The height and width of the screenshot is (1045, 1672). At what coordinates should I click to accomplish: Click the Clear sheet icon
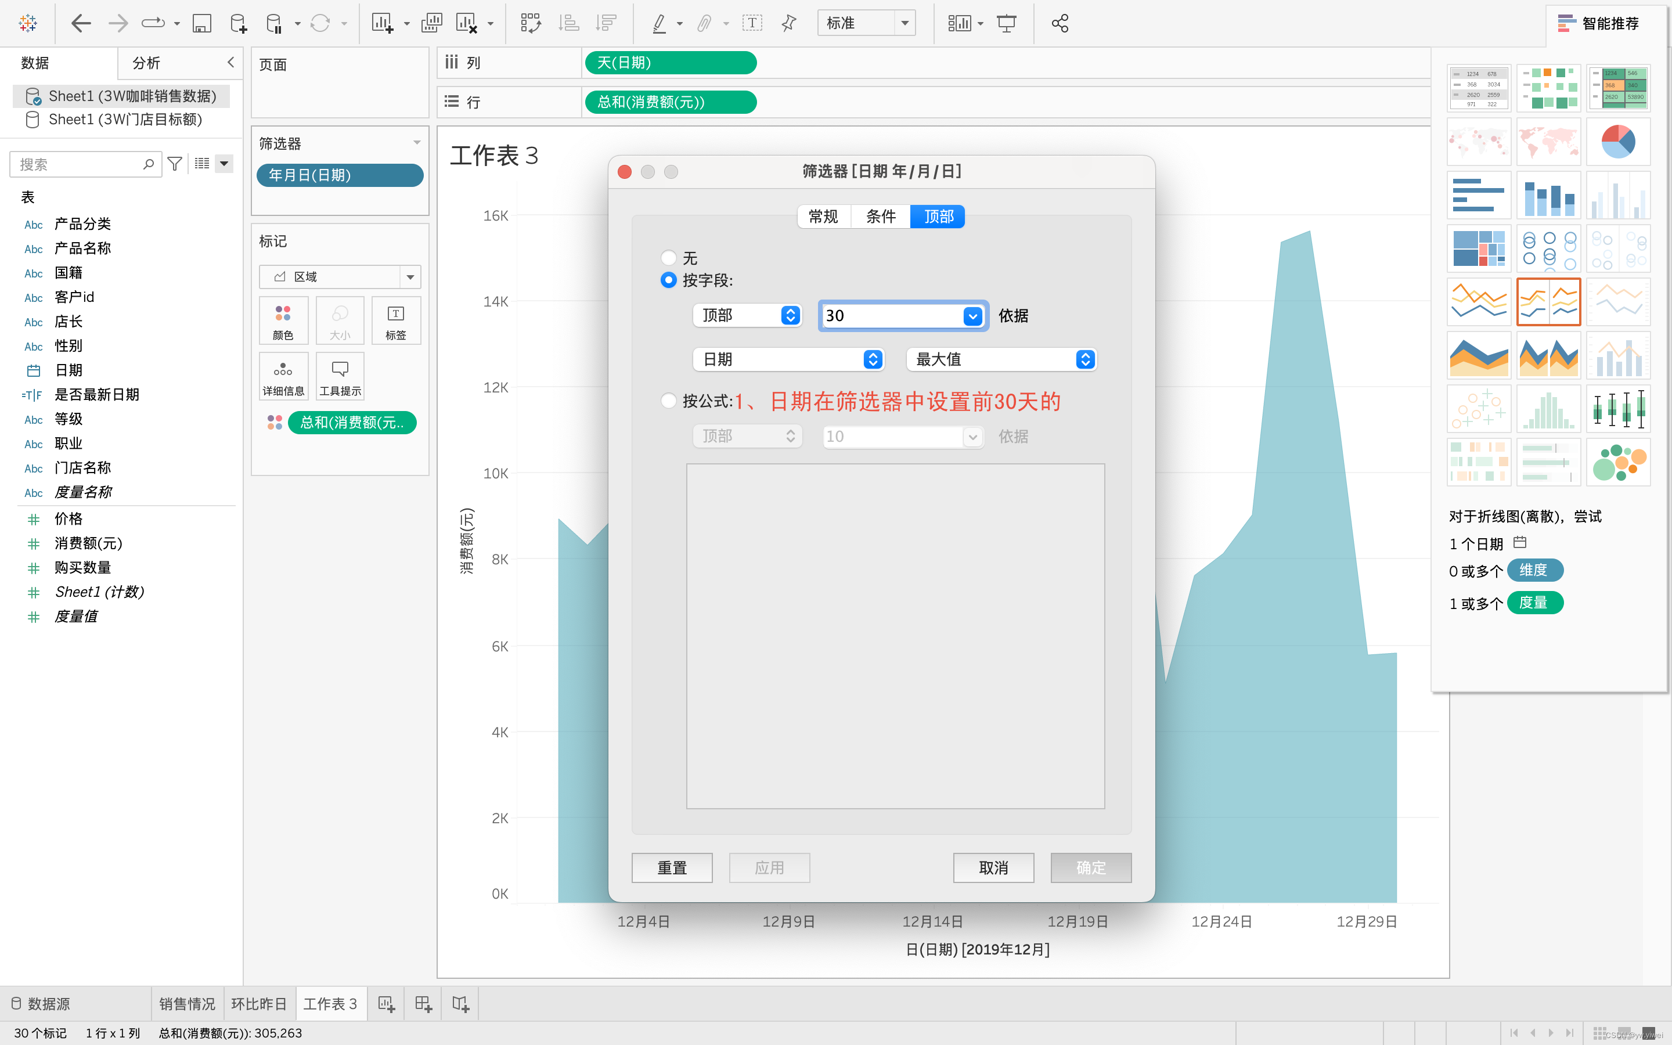(467, 23)
